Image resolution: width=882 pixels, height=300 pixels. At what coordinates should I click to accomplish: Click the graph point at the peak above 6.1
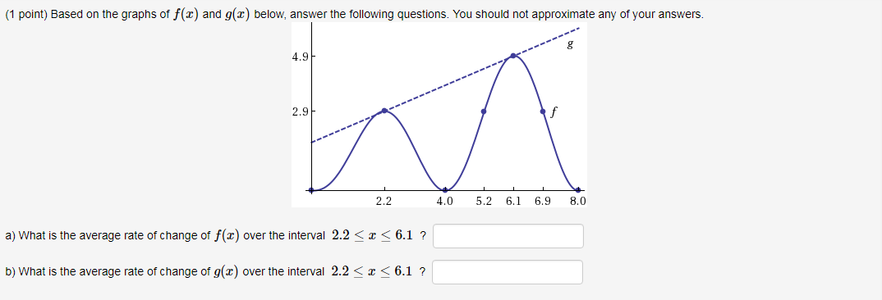point(513,56)
